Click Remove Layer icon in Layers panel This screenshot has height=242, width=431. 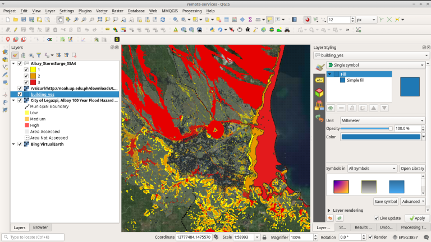pos(74,55)
